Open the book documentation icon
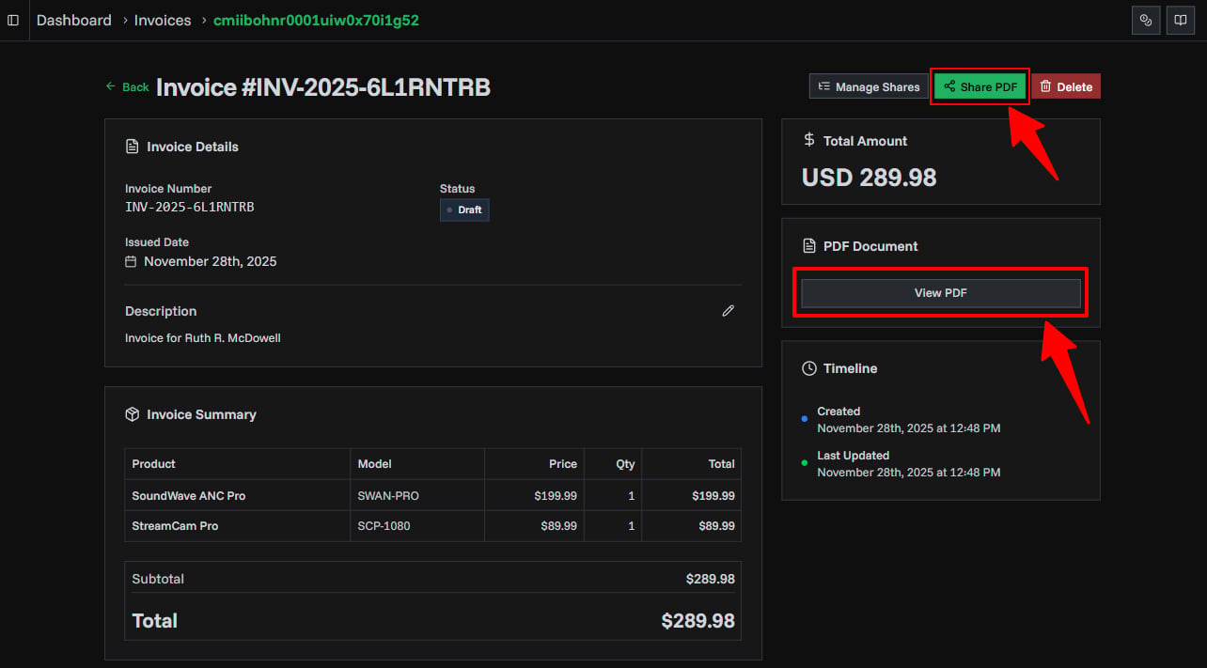The width and height of the screenshot is (1207, 668). coord(1180,20)
